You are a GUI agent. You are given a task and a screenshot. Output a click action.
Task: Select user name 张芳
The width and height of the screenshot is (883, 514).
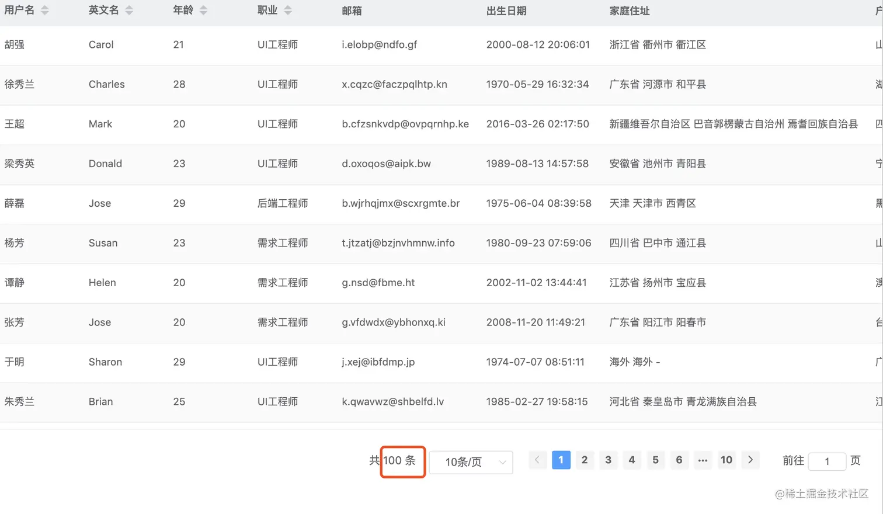(15, 322)
